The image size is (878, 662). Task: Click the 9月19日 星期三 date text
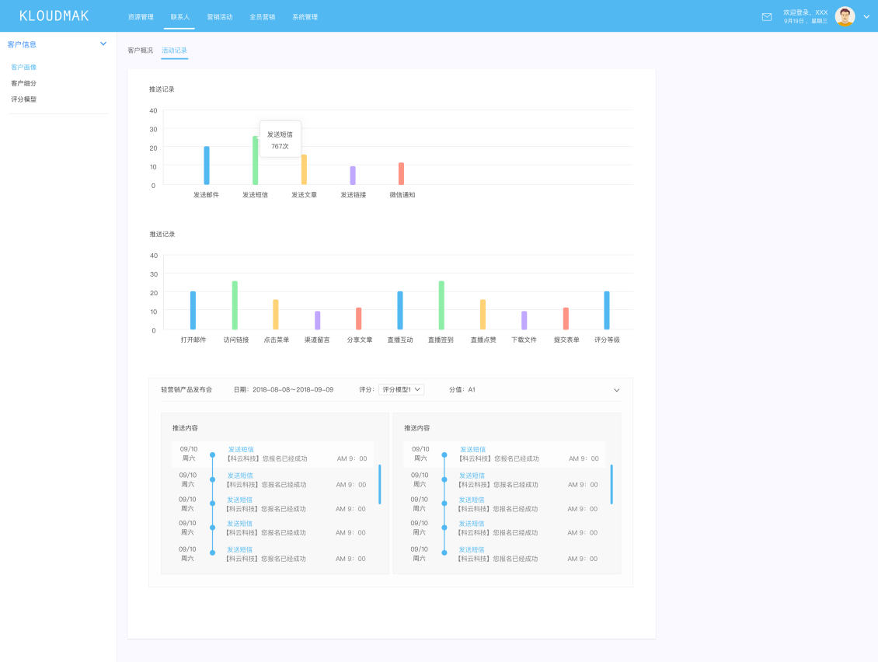tap(805, 21)
